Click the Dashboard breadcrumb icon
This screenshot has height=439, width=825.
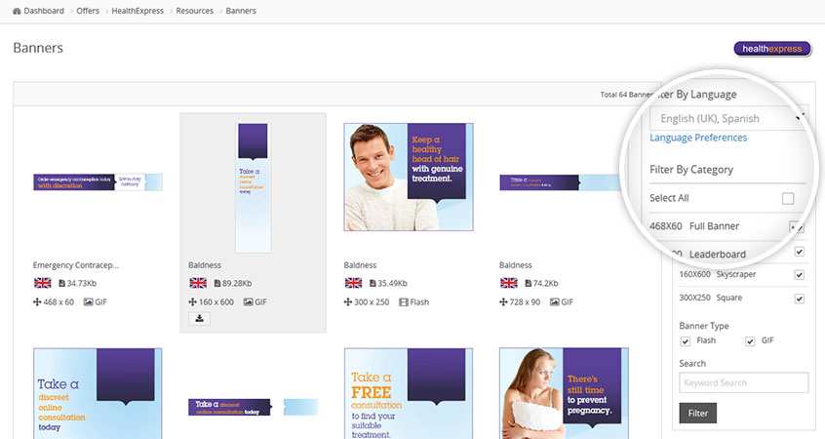click(x=17, y=11)
